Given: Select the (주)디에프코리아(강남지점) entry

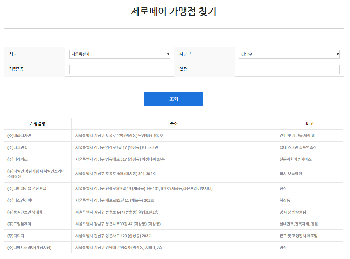Looking at the screenshot, I should click(x=29, y=248).
